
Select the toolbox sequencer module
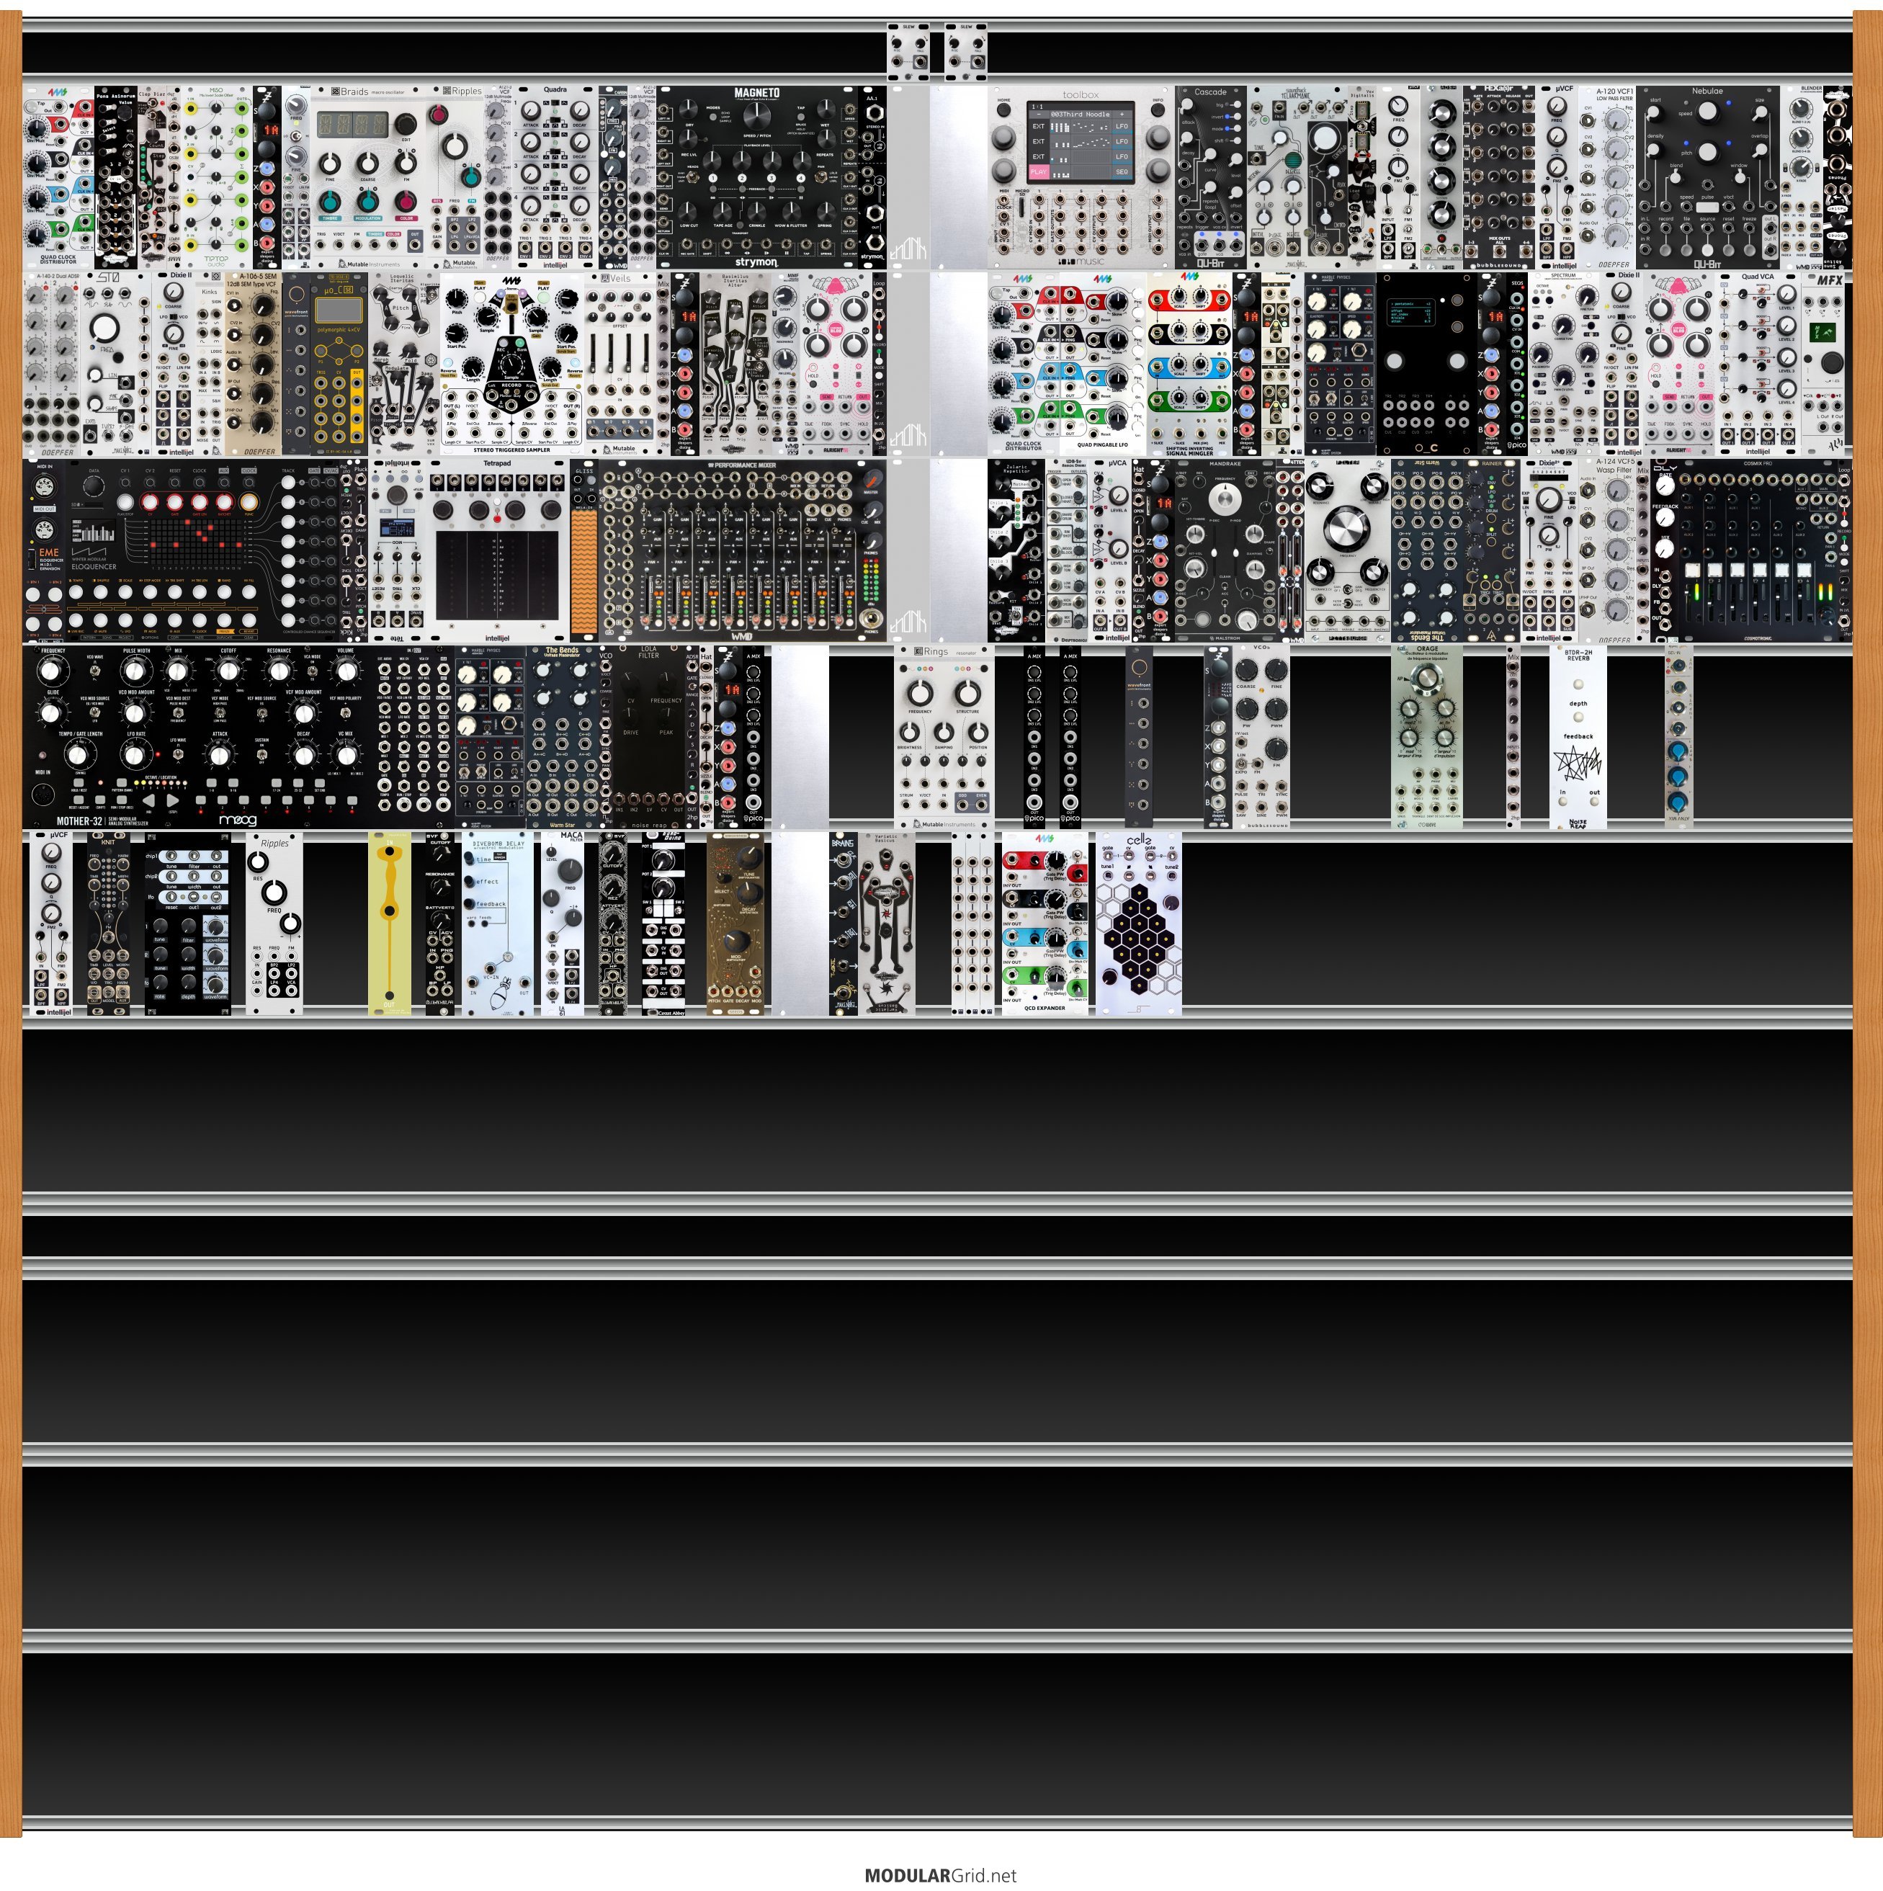click(1081, 177)
